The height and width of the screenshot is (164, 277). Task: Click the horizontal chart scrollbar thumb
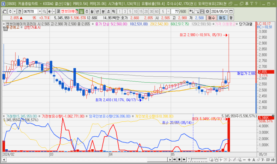[157, 160]
